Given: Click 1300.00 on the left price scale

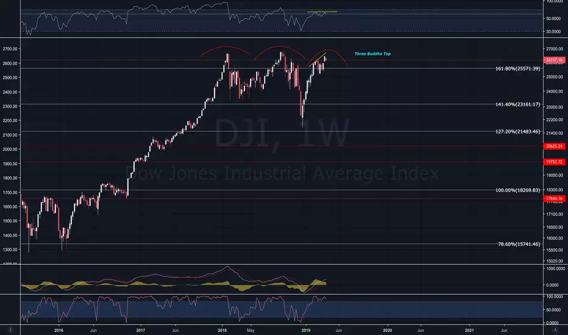Looking at the screenshot, I should [x=10, y=250].
